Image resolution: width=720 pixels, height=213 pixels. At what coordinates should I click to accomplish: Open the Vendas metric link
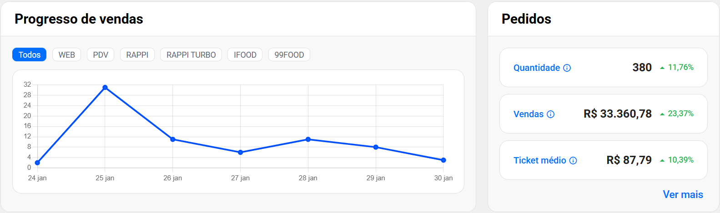point(529,114)
